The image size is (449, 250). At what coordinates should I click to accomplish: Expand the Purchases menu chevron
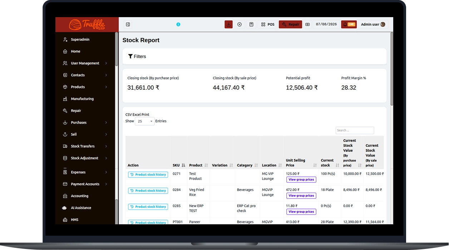[x=106, y=122]
